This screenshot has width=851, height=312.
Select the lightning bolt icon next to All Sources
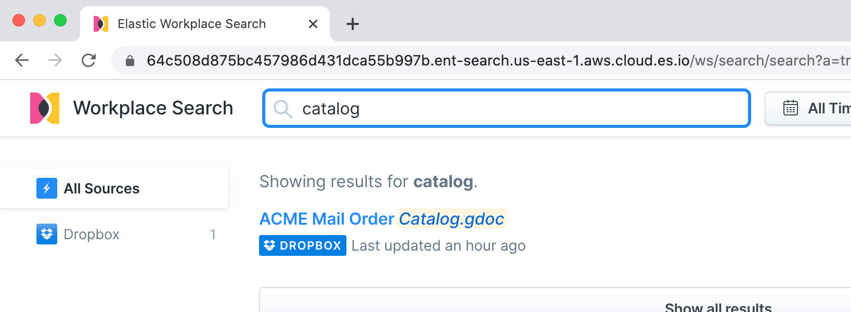pyautogui.click(x=47, y=188)
